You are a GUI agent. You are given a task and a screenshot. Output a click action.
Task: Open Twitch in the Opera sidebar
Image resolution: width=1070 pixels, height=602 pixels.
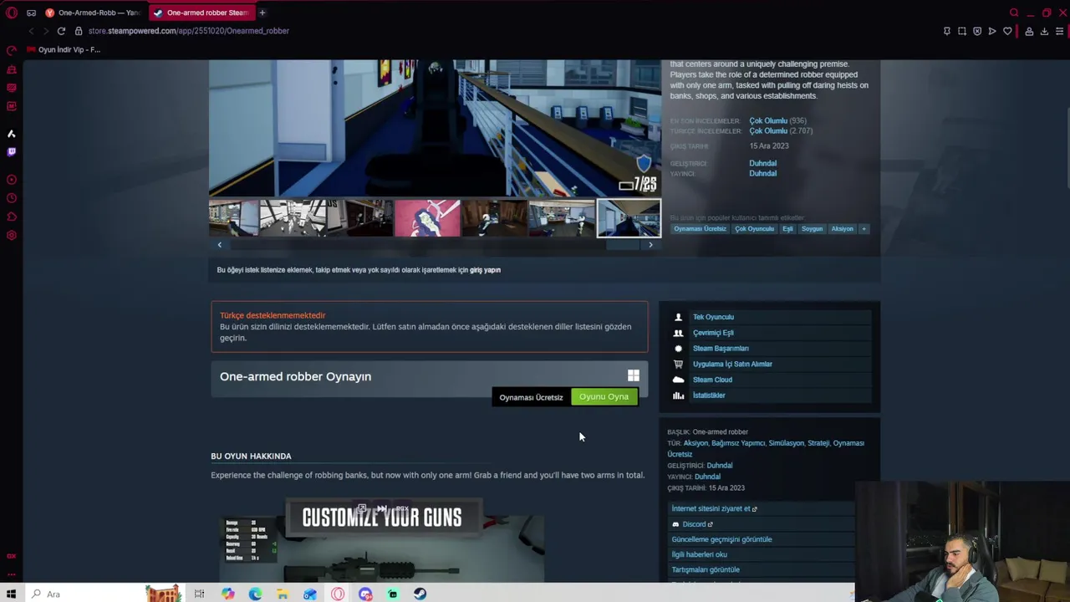[11, 152]
